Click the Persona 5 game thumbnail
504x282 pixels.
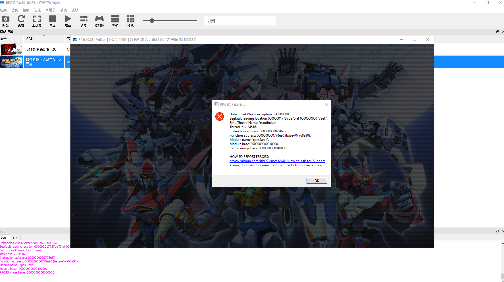click(12, 50)
